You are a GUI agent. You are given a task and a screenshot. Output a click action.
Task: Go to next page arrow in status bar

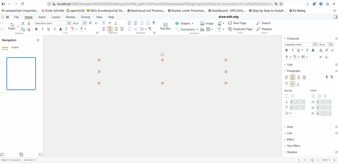(305, 160)
